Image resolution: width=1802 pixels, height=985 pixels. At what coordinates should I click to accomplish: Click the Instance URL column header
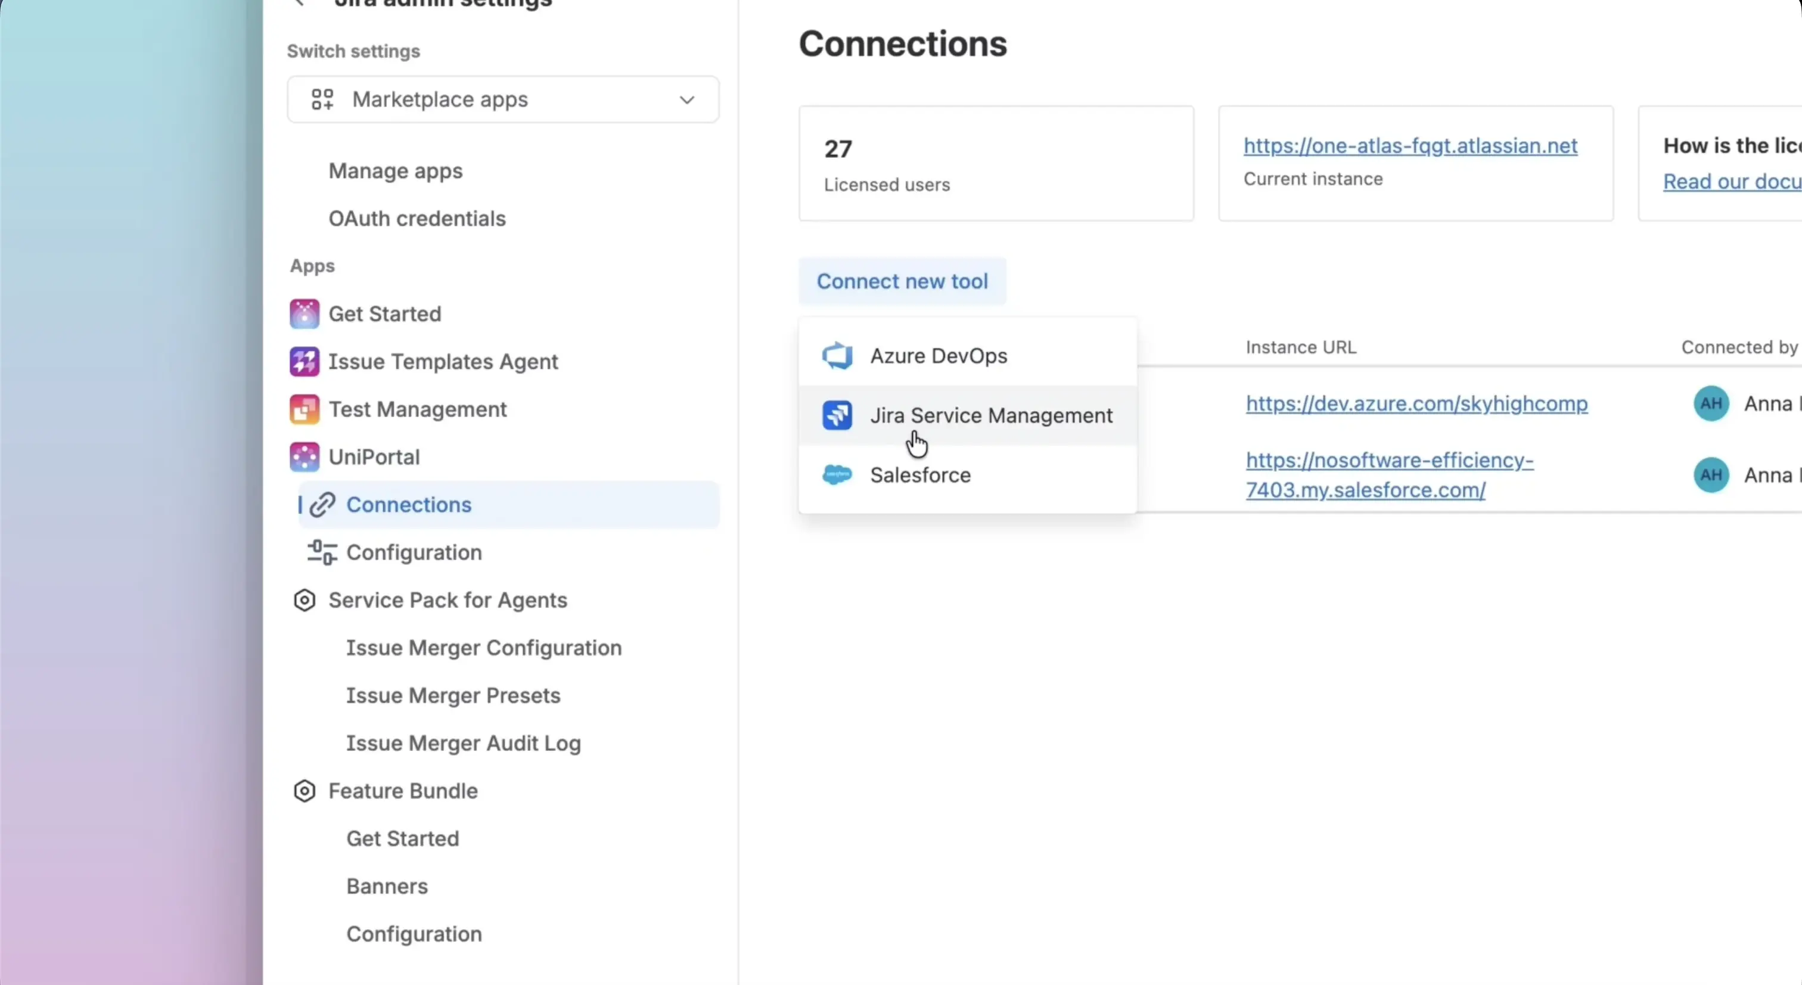(x=1300, y=347)
